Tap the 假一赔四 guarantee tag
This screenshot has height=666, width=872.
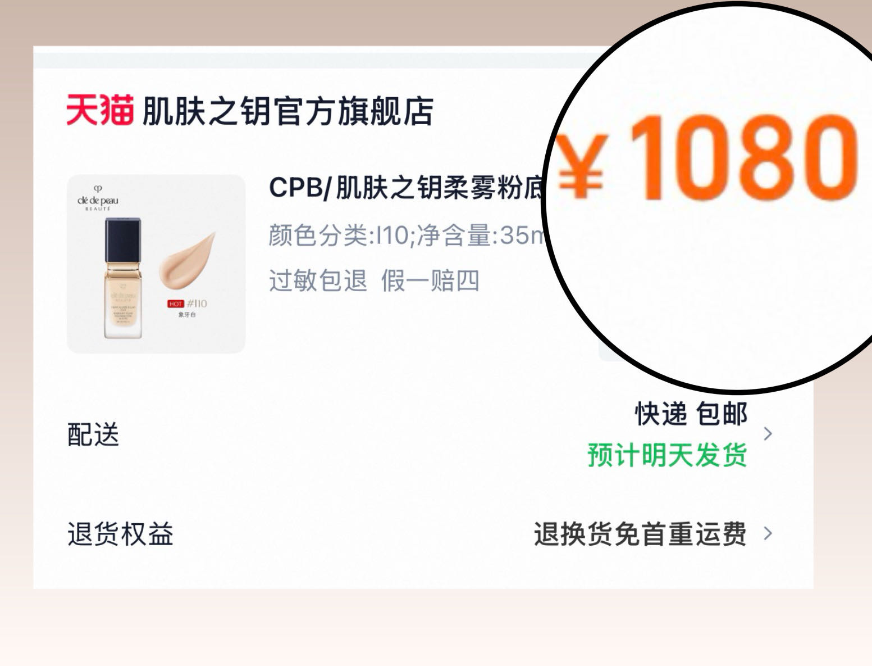430,280
